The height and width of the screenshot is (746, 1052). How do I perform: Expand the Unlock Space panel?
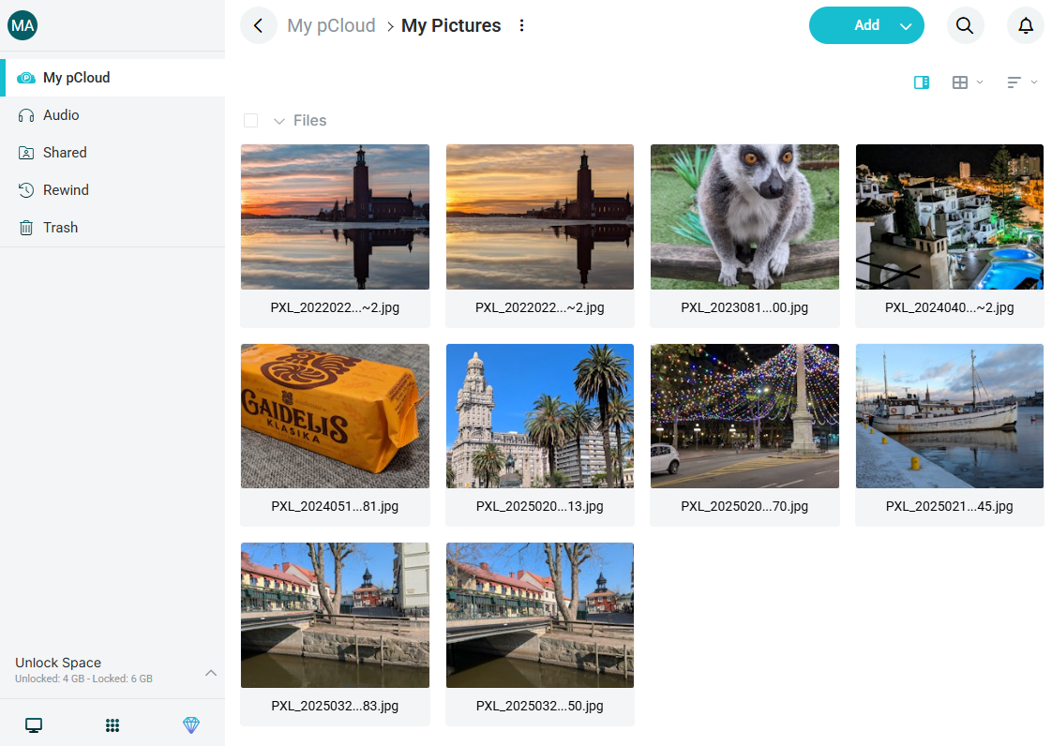pyautogui.click(x=211, y=672)
